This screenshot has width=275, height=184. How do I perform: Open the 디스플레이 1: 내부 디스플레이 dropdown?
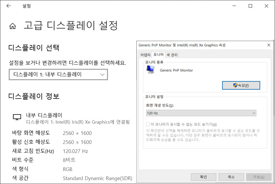pyautogui.click(x=58, y=74)
